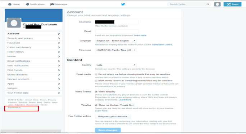Click the Messages envelope icon
This screenshot has height=134, width=246.
[x=52, y=4]
